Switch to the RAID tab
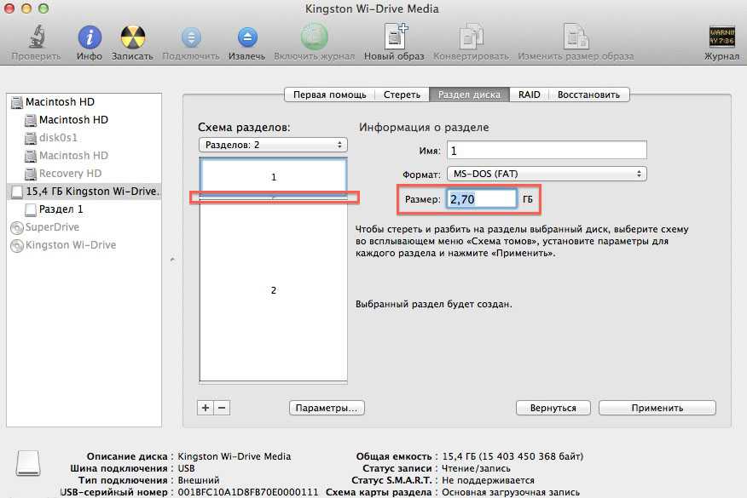 pyautogui.click(x=530, y=94)
